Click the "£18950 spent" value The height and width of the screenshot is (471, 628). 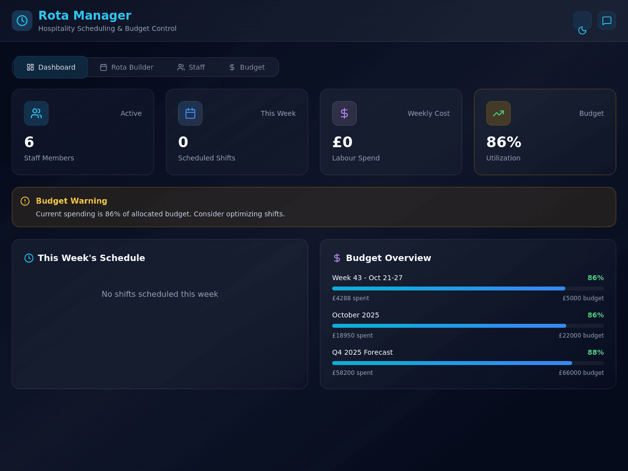(353, 336)
